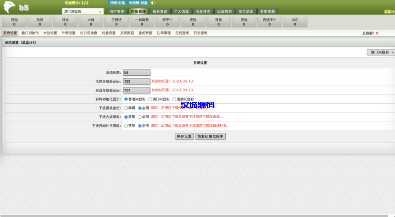Click the 安全退出 logout tab

coord(246,12)
